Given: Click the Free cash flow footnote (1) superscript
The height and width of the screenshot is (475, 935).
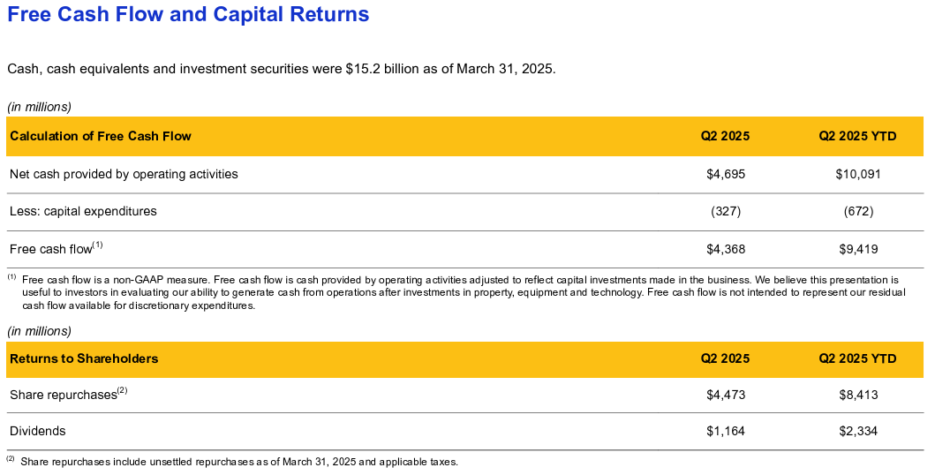Looking at the screenshot, I should 98,245.
